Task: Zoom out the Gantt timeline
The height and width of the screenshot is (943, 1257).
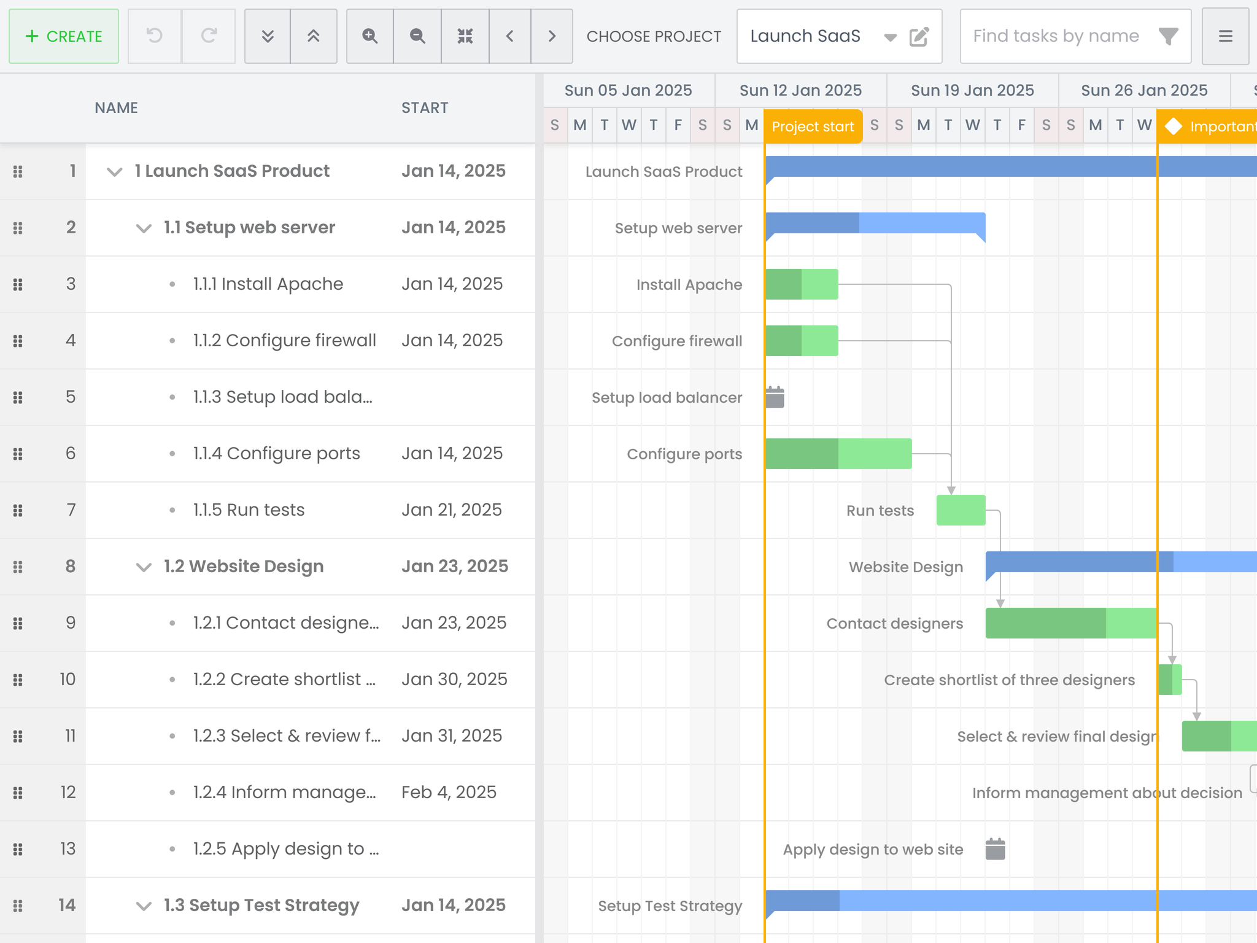Action: (417, 36)
